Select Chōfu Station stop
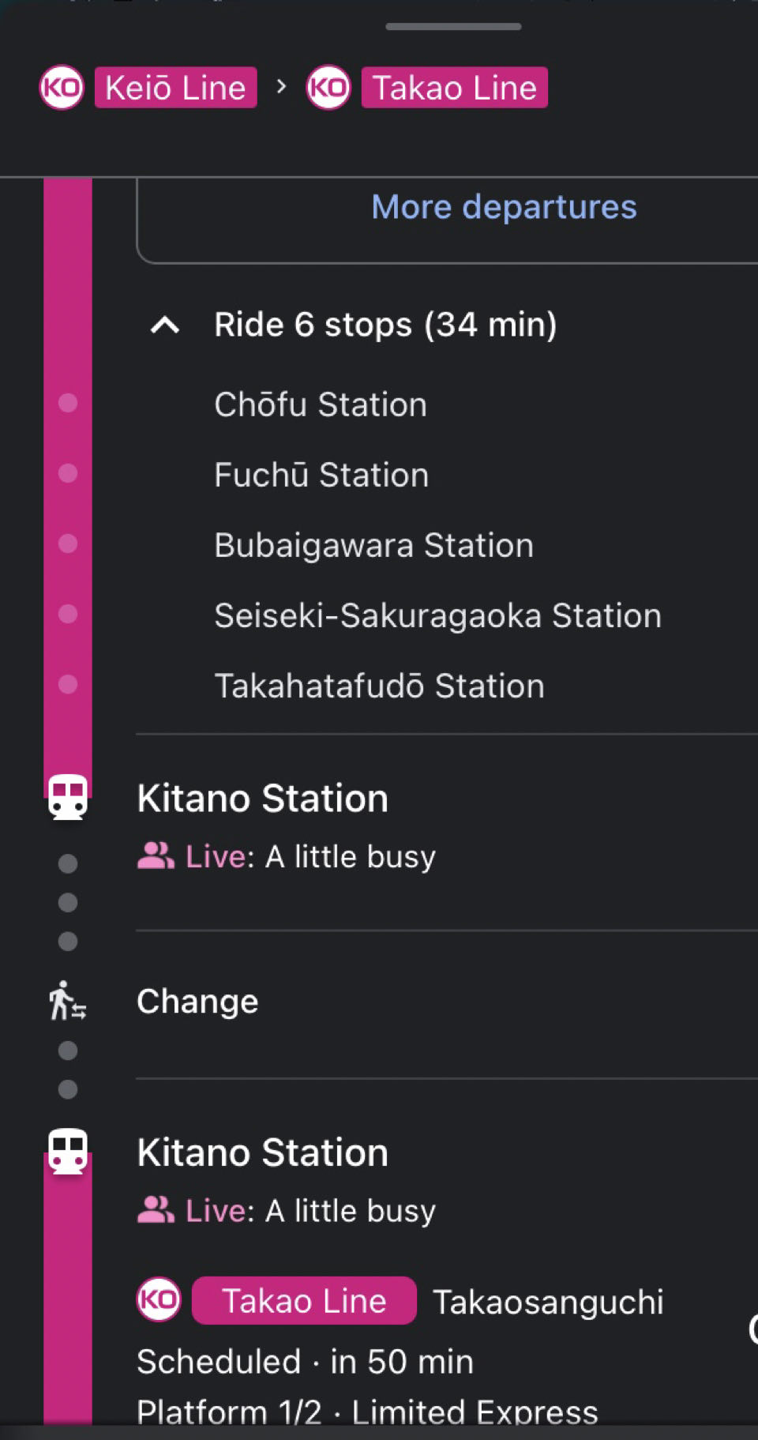The height and width of the screenshot is (1440, 758). (321, 404)
